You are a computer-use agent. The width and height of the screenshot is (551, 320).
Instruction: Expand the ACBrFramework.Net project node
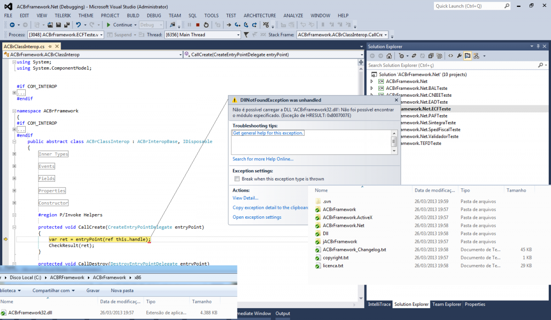371,81
